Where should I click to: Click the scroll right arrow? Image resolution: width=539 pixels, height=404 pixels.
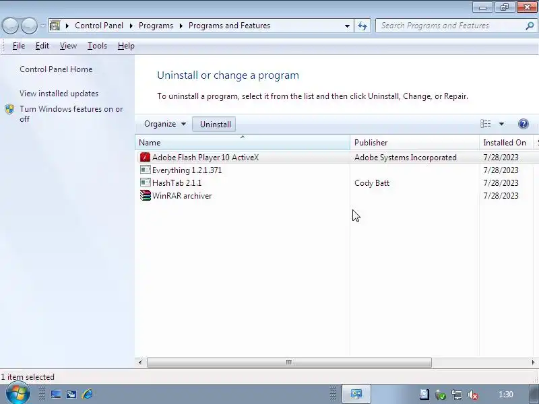point(533,362)
